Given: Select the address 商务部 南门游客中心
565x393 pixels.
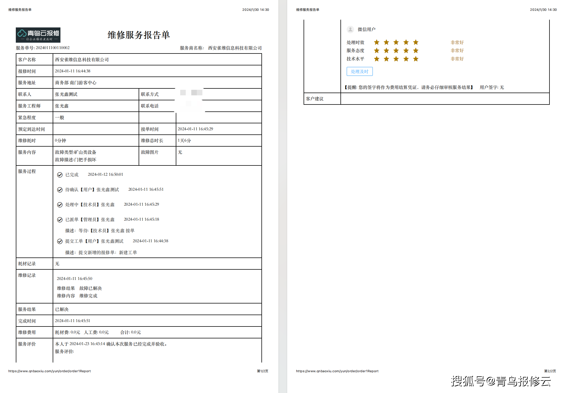Looking at the screenshot, I should point(76,83).
